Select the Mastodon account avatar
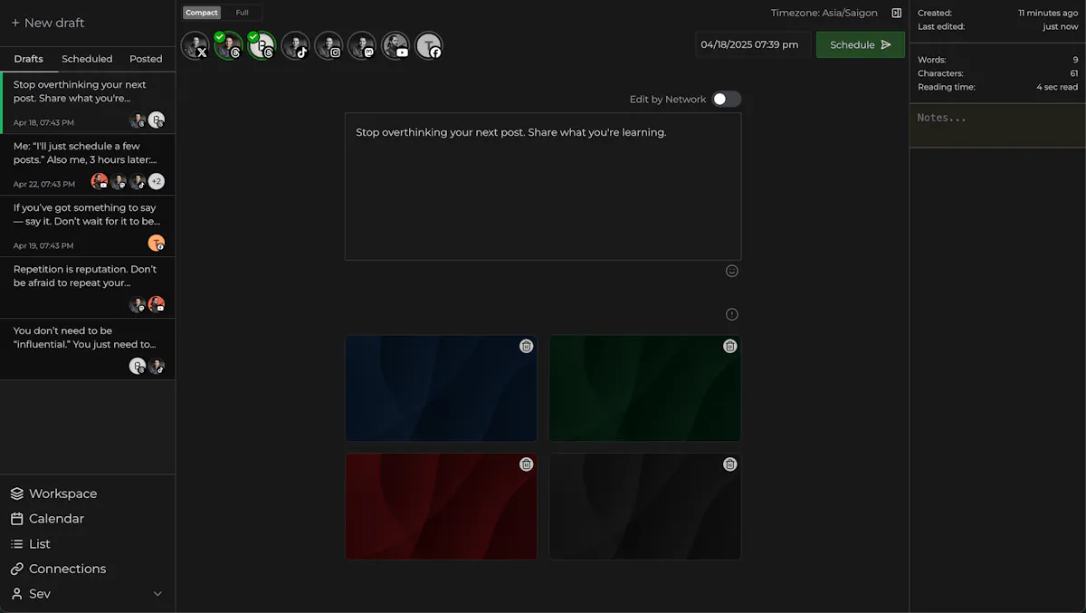The height and width of the screenshot is (613, 1086). pyautogui.click(x=362, y=45)
